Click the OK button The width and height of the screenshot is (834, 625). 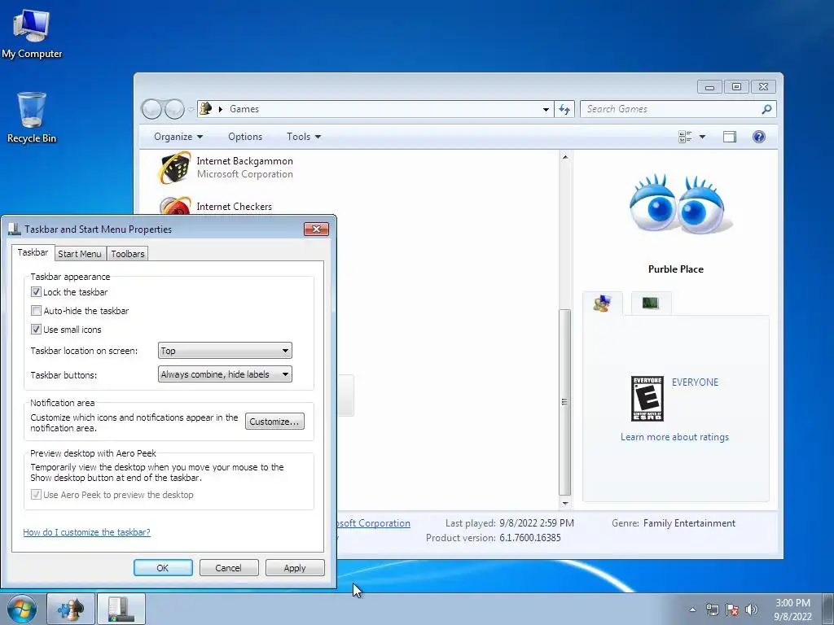point(163,567)
